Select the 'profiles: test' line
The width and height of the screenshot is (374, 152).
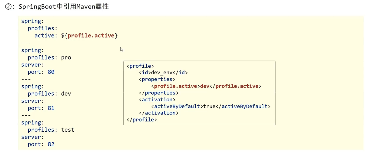[51, 130]
